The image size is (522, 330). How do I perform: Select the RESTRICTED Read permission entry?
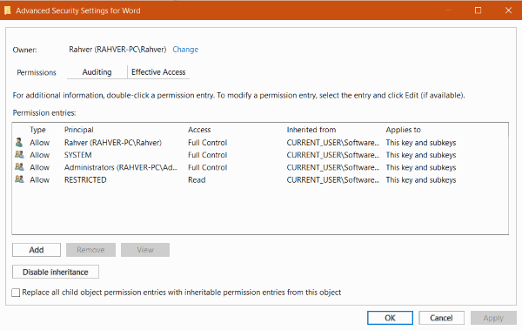tap(259, 179)
